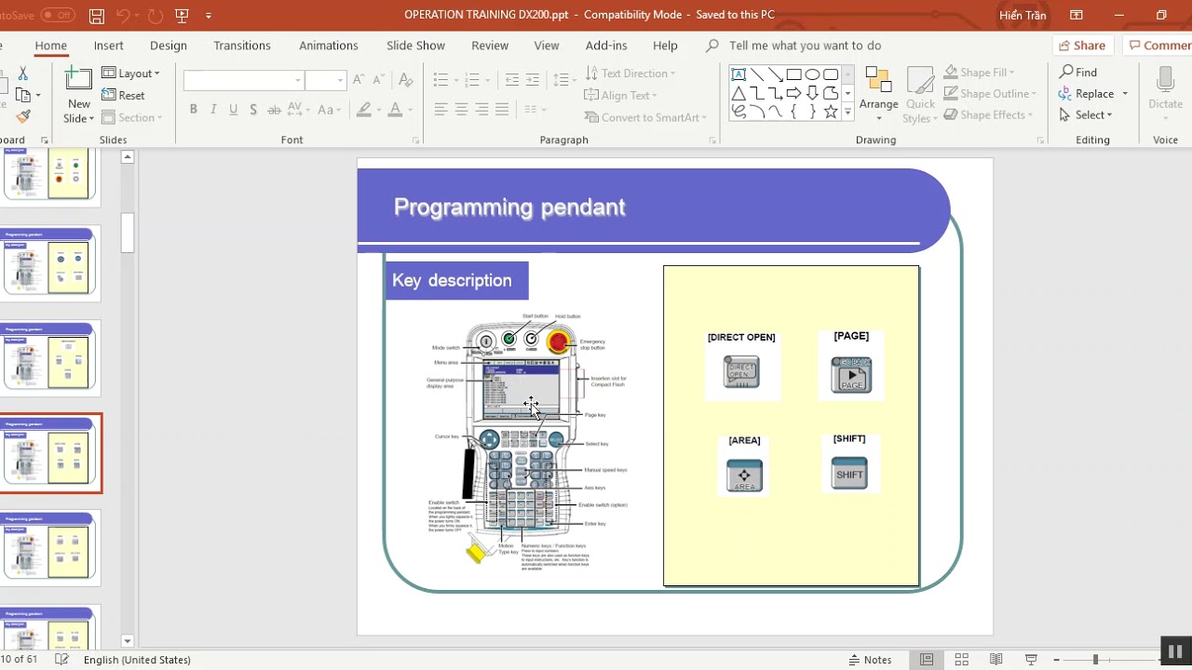Screen dimensions: 1192x670
Task: Click Convert to SmartArt
Action: [x=645, y=117]
